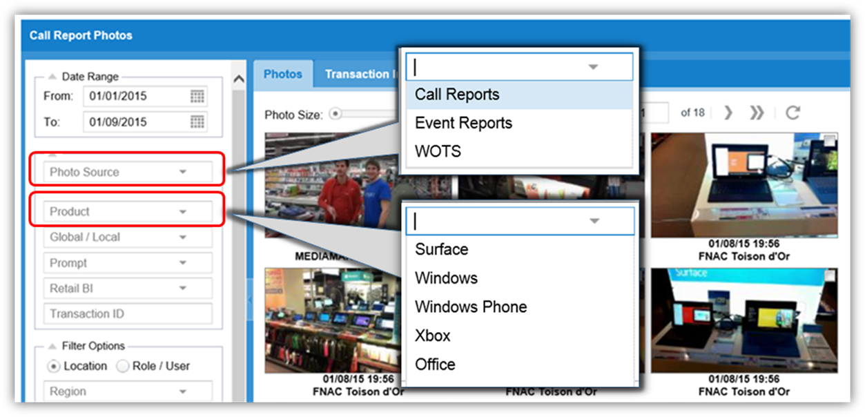865x417 pixels.
Task: Open the To date calendar picker
Action: point(197,122)
